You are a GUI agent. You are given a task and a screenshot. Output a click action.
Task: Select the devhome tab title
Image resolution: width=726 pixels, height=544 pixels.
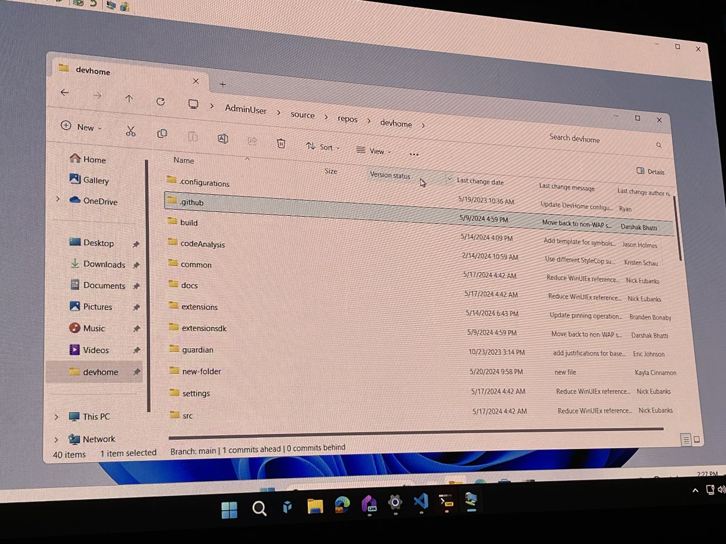[x=93, y=71]
